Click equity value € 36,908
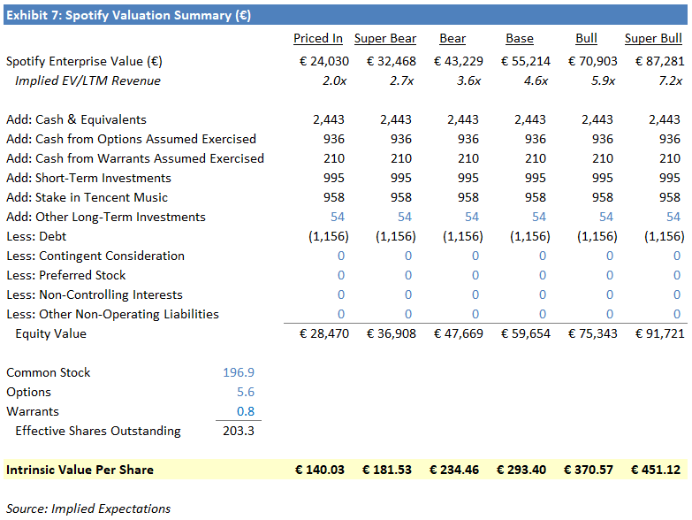Image resolution: width=692 pixels, height=520 pixels. [391, 333]
